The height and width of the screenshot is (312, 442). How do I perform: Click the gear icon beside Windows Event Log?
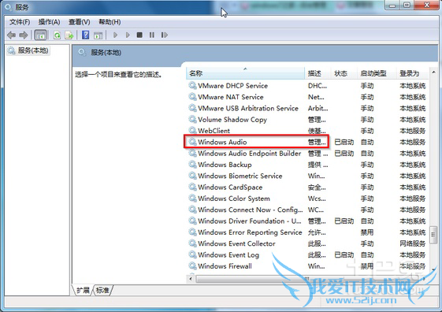pyautogui.click(x=192, y=254)
